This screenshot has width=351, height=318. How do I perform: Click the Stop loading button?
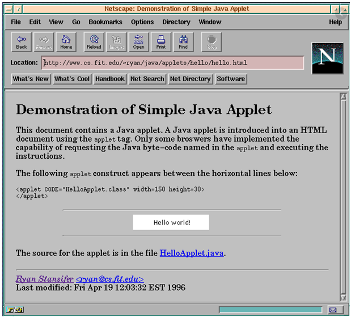[x=212, y=42]
